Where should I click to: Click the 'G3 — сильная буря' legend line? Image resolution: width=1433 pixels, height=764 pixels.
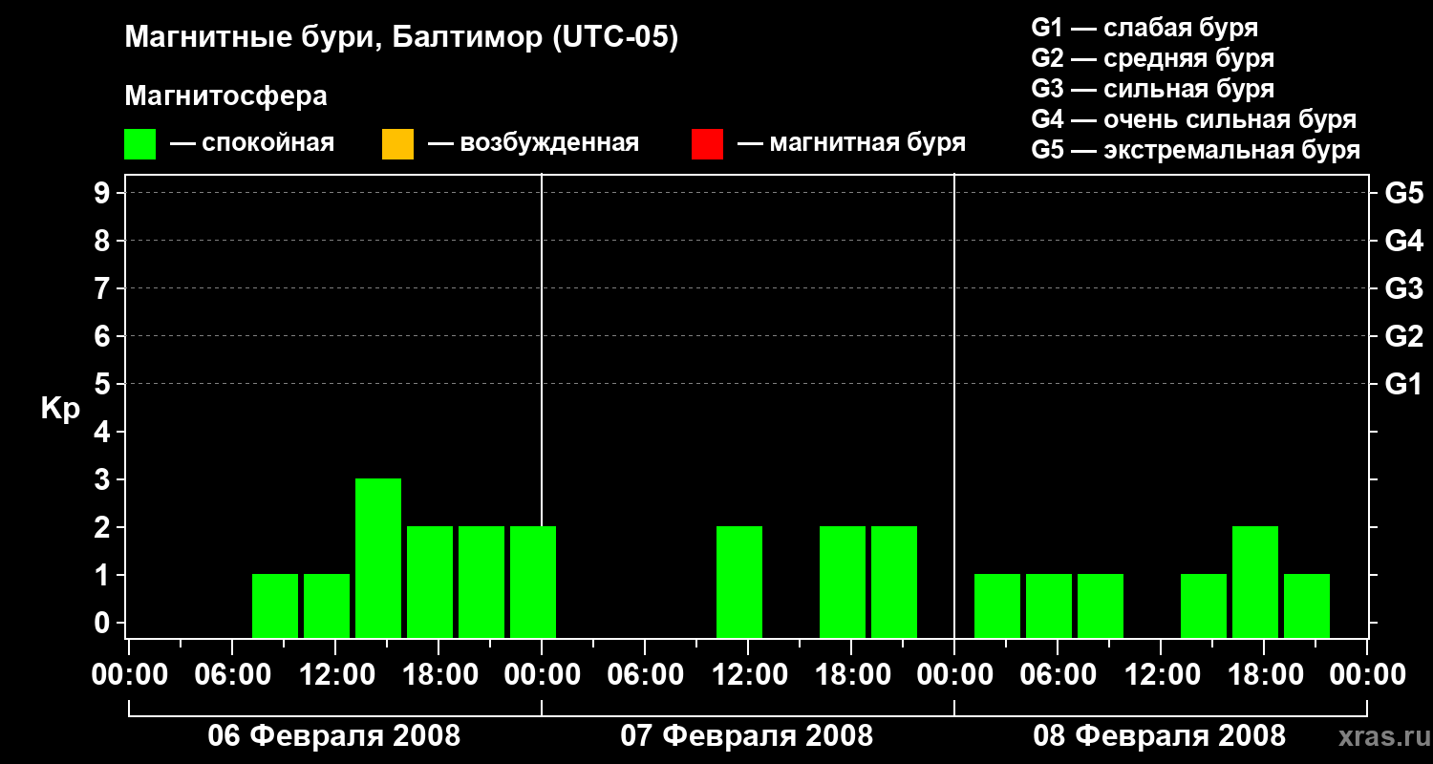[x=1152, y=89]
